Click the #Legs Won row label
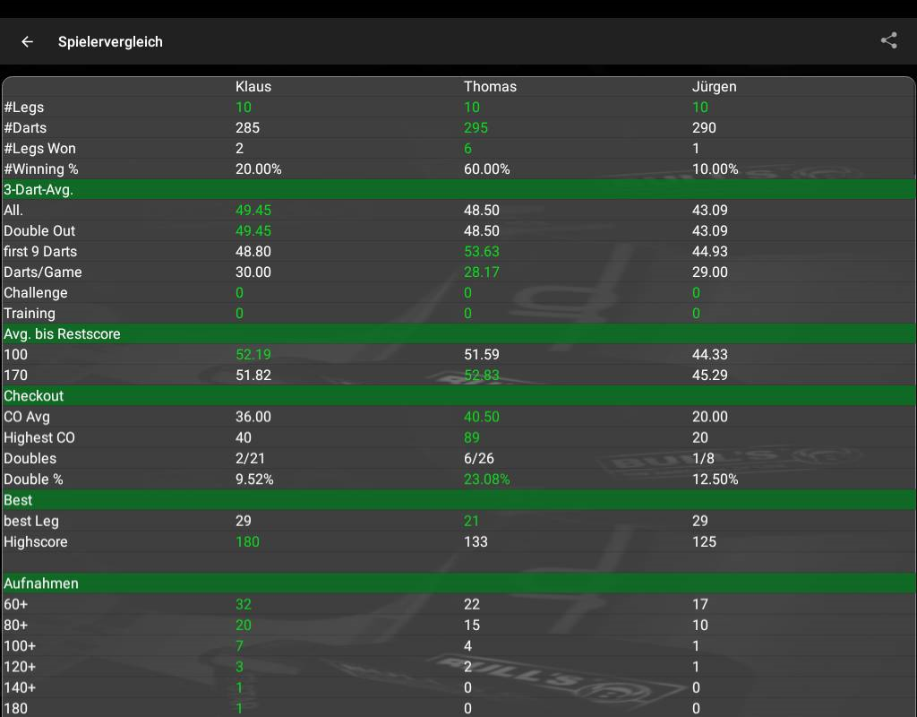 click(x=39, y=149)
